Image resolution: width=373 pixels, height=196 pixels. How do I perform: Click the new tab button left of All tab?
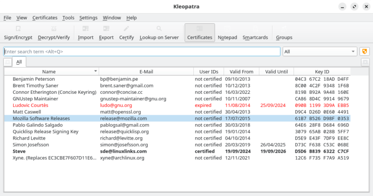(8, 62)
